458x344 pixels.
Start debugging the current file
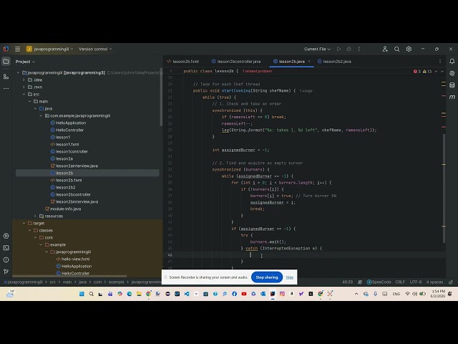click(349, 49)
